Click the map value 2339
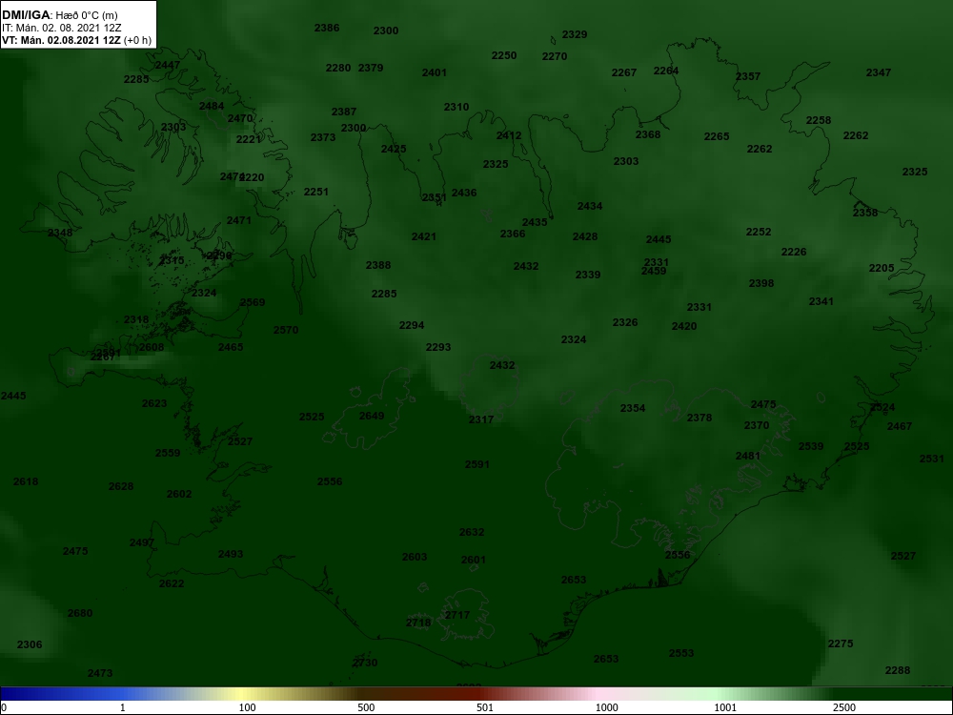 pyautogui.click(x=588, y=275)
